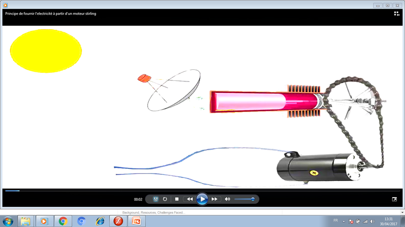The height and width of the screenshot is (227, 405).
Task: Click the Stop playback button
Action: (x=177, y=199)
